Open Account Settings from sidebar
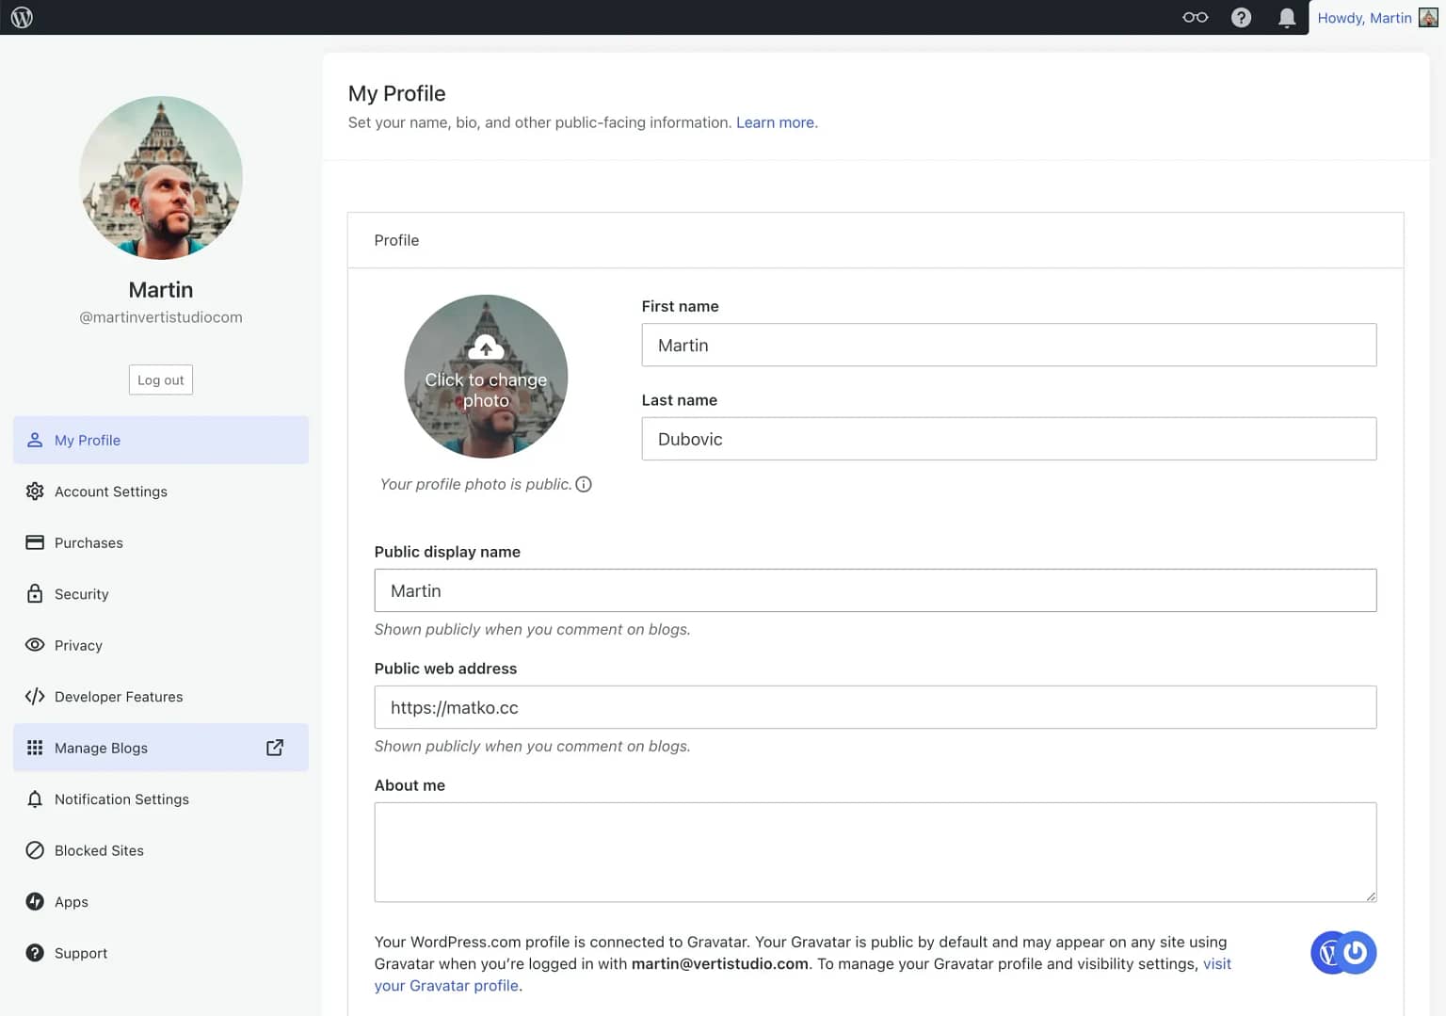 (161, 492)
